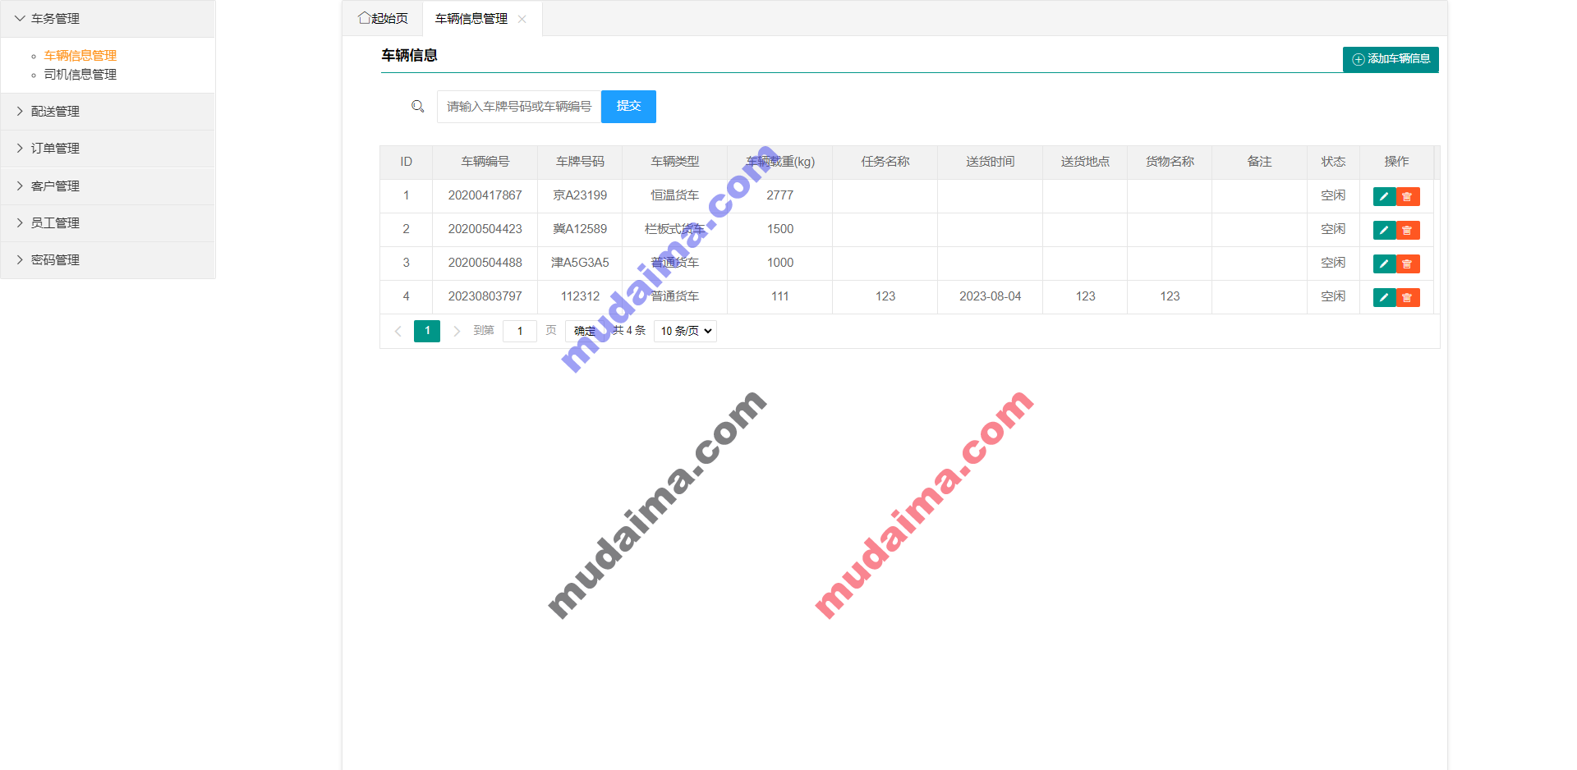
Task: Delete vehicle row 20230803797
Action: point(1408,298)
